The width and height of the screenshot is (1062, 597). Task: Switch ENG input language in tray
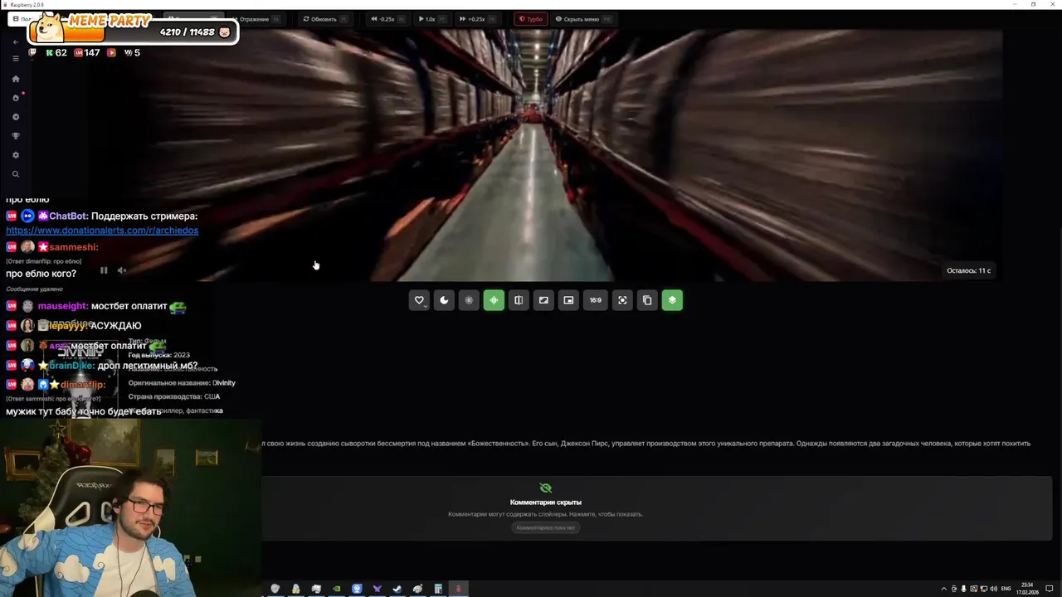pos(1006,589)
